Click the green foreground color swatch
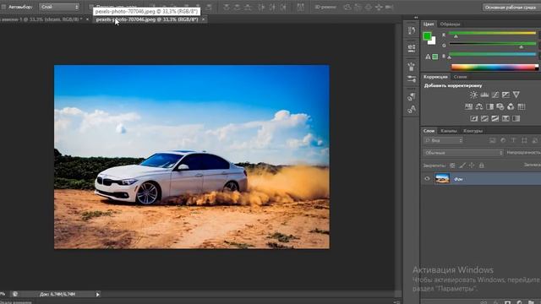541x304 pixels. [x=427, y=35]
